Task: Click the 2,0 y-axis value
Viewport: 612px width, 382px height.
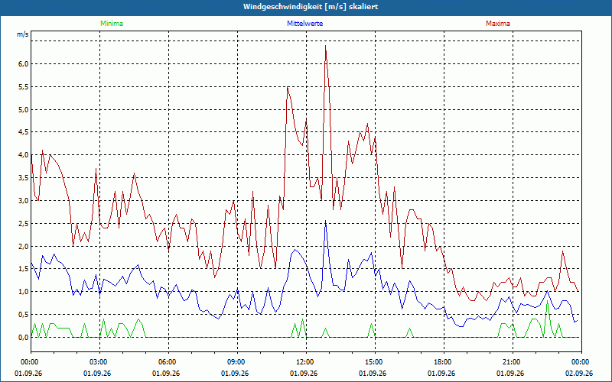Action: (x=24, y=246)
